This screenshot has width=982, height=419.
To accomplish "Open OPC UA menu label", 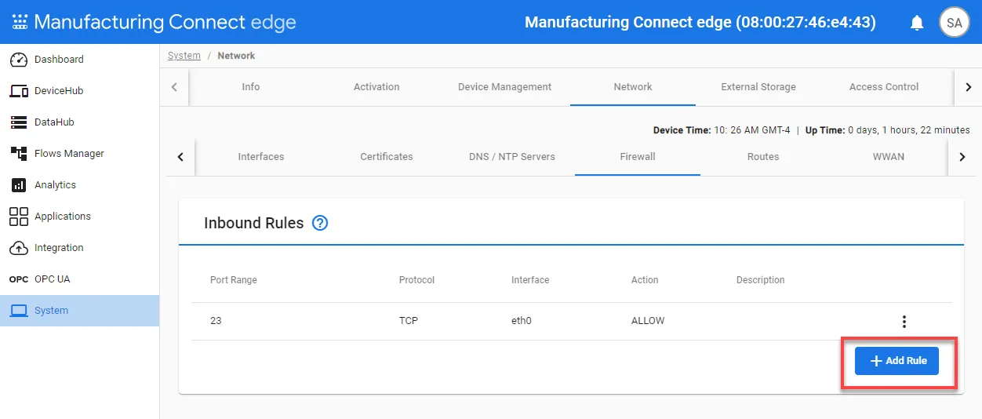I will point(53,279).
